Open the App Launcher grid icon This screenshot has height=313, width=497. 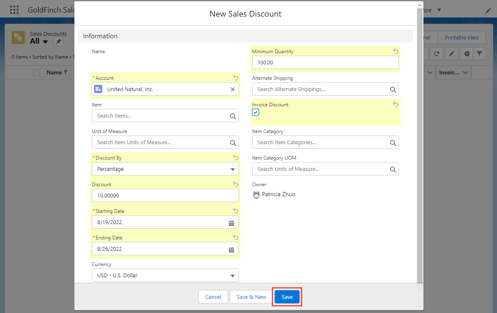14,10
